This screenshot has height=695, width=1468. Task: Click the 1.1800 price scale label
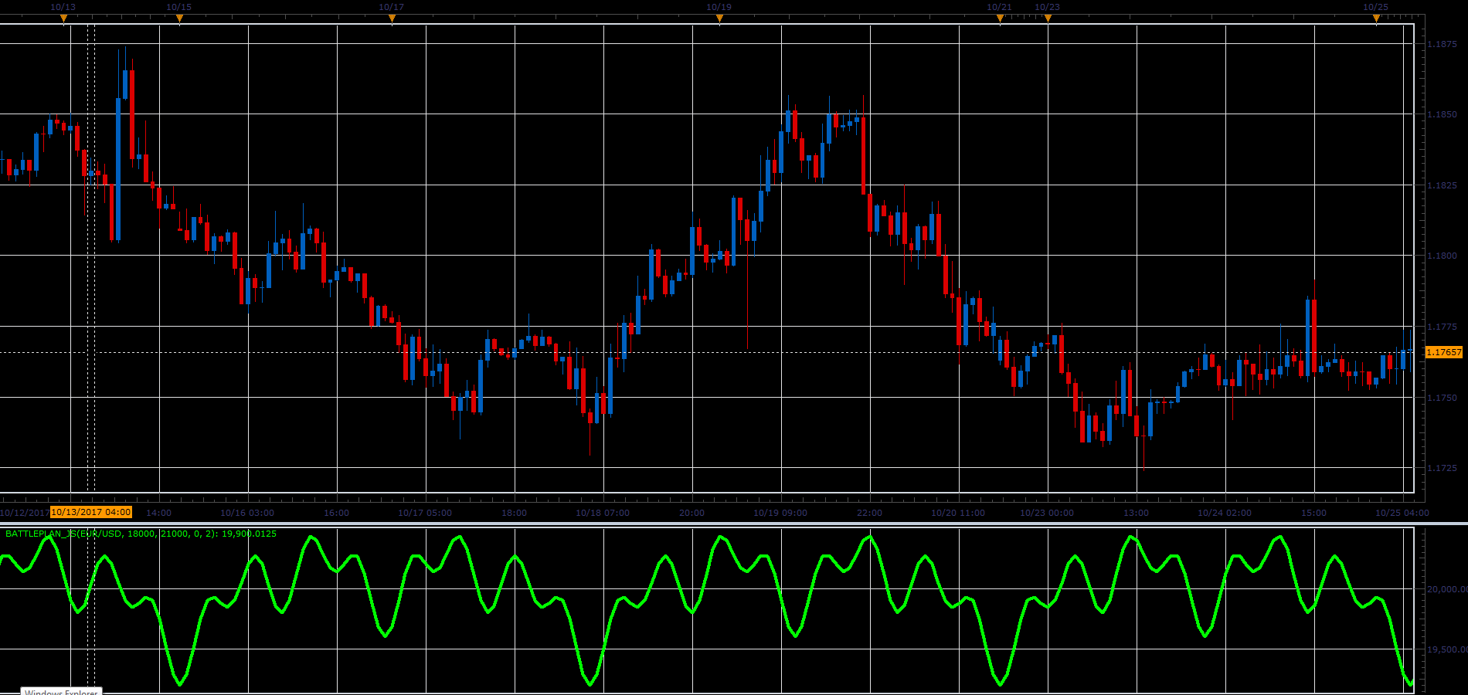click(1442, 256)
